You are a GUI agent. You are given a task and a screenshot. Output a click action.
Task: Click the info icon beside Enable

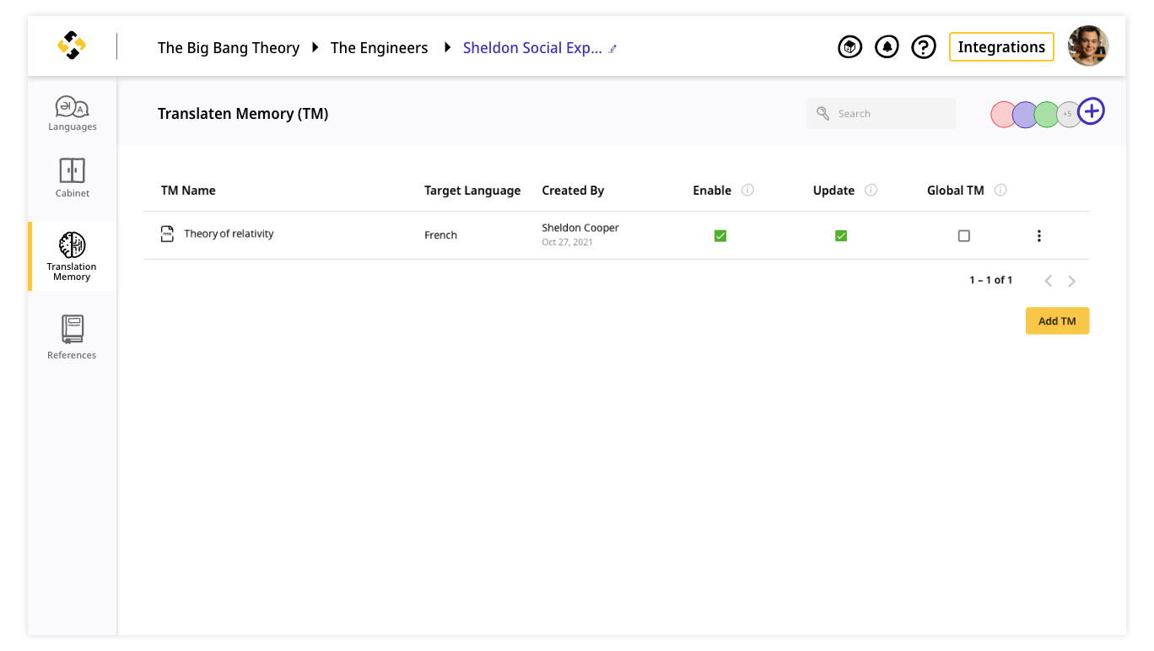tap(747, 191)
